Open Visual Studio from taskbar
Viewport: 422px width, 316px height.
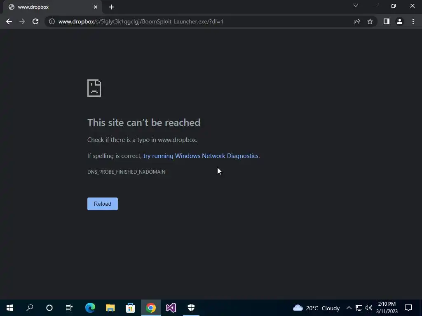171,308
